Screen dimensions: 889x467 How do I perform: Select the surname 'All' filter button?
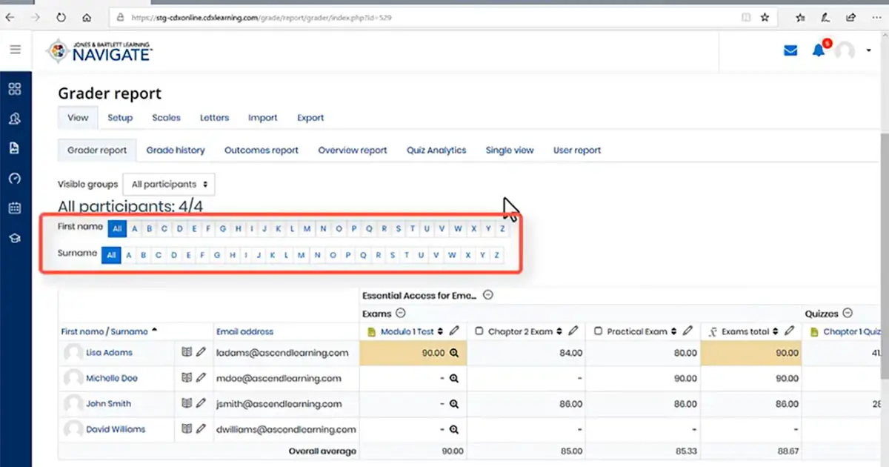(110, 256)
